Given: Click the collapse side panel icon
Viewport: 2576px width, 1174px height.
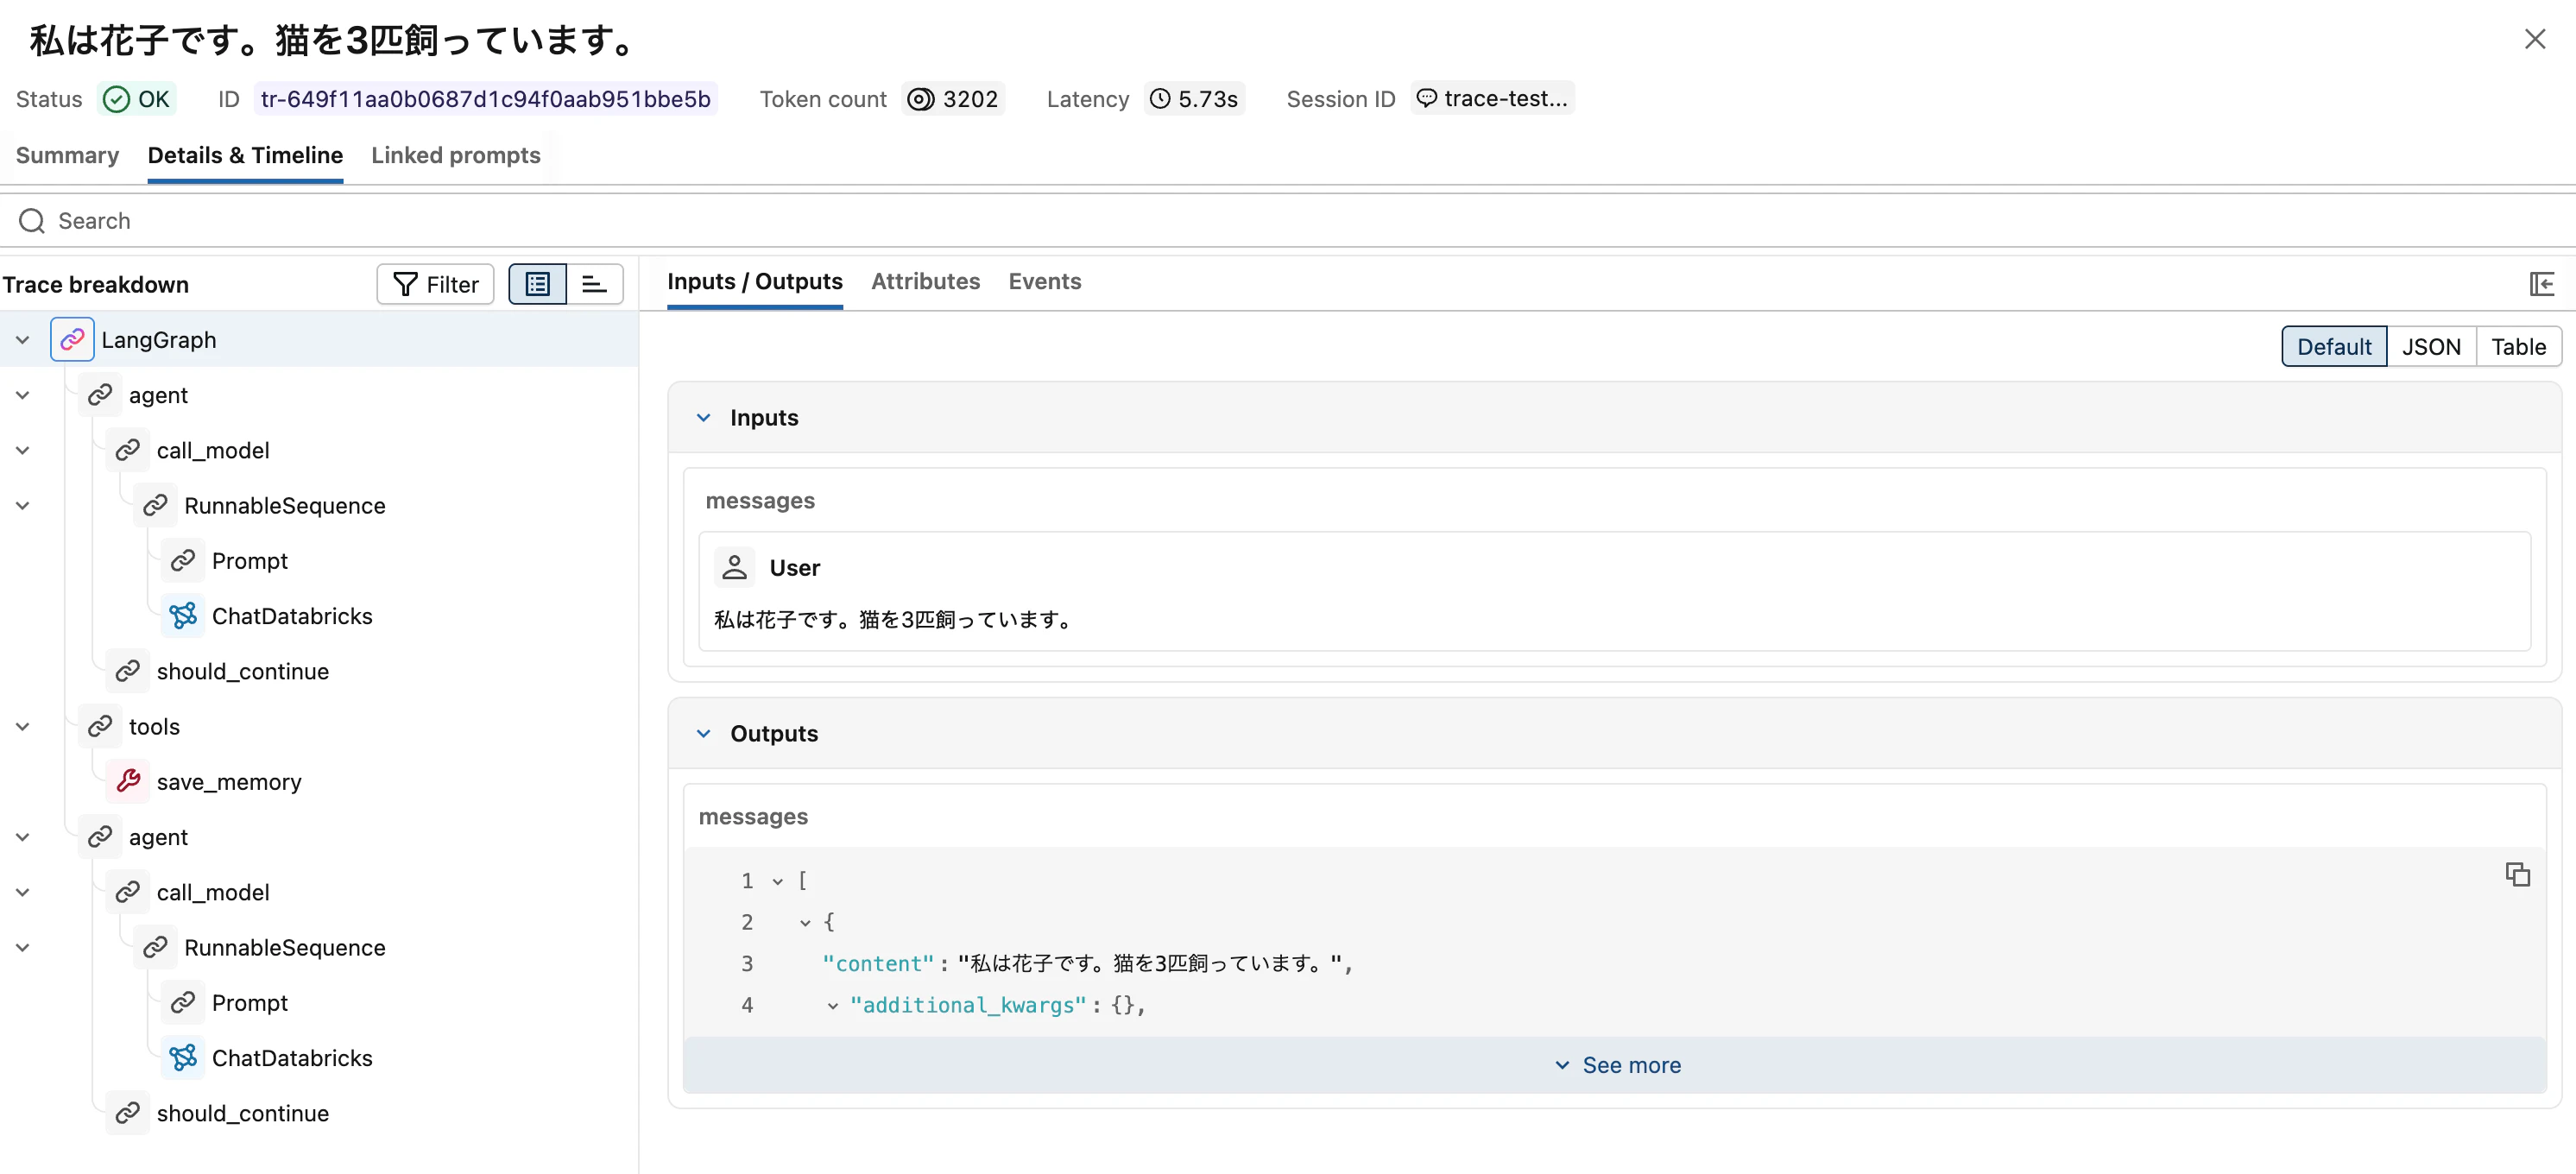Looking at the screenshot, I should pos(2541,284).
